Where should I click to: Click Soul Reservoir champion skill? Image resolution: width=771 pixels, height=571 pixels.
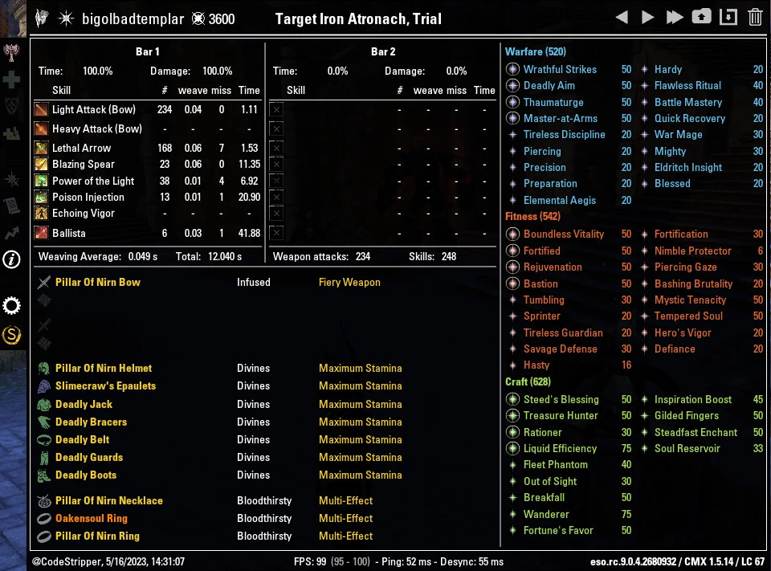point(687,449)
